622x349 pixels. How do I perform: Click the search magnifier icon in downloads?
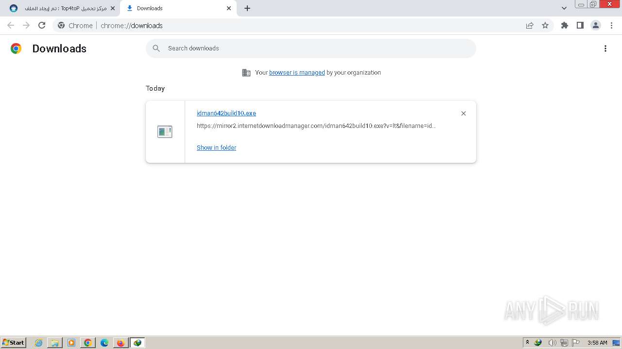click(156, 48)
